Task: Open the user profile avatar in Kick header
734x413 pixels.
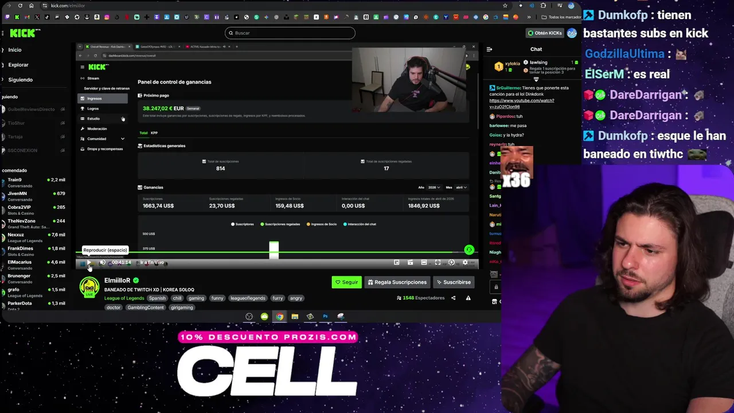Action: (x=572, y=33)
